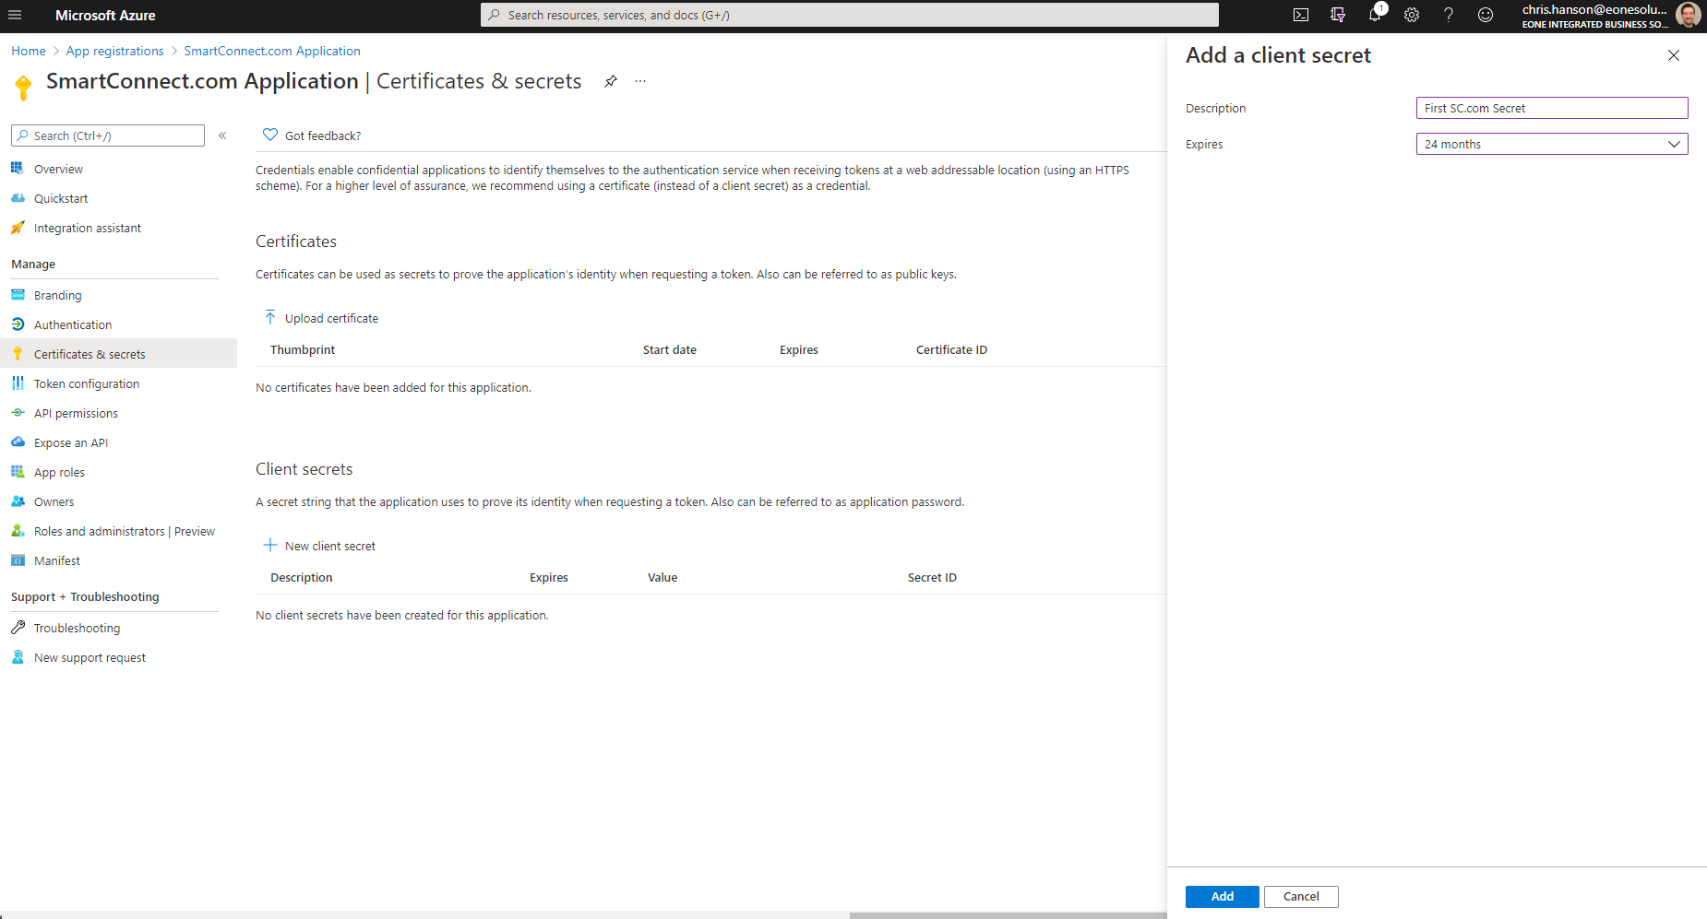The height and width of the screenshot is (919, 1707).
Task: Click the Expose an API cloud icon
Action: pos(18,442)
